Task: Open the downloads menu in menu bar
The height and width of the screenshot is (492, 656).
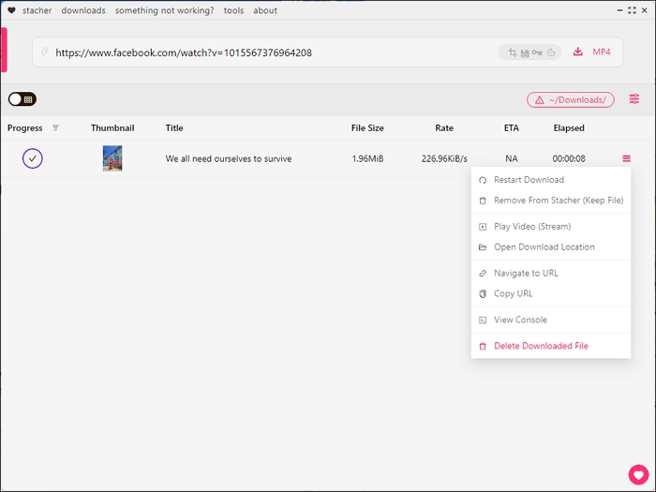Action: pyautogui.click(x=83, y=10)
